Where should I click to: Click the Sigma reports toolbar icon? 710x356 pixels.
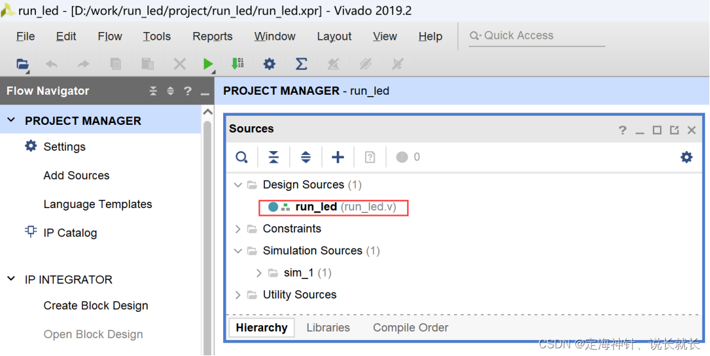coord(301,64)
